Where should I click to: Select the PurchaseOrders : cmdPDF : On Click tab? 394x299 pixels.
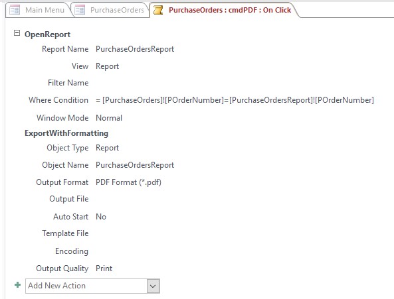pyautogui.click(x=224, y=10)
